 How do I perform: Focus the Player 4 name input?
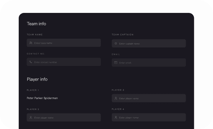[149, 117]
